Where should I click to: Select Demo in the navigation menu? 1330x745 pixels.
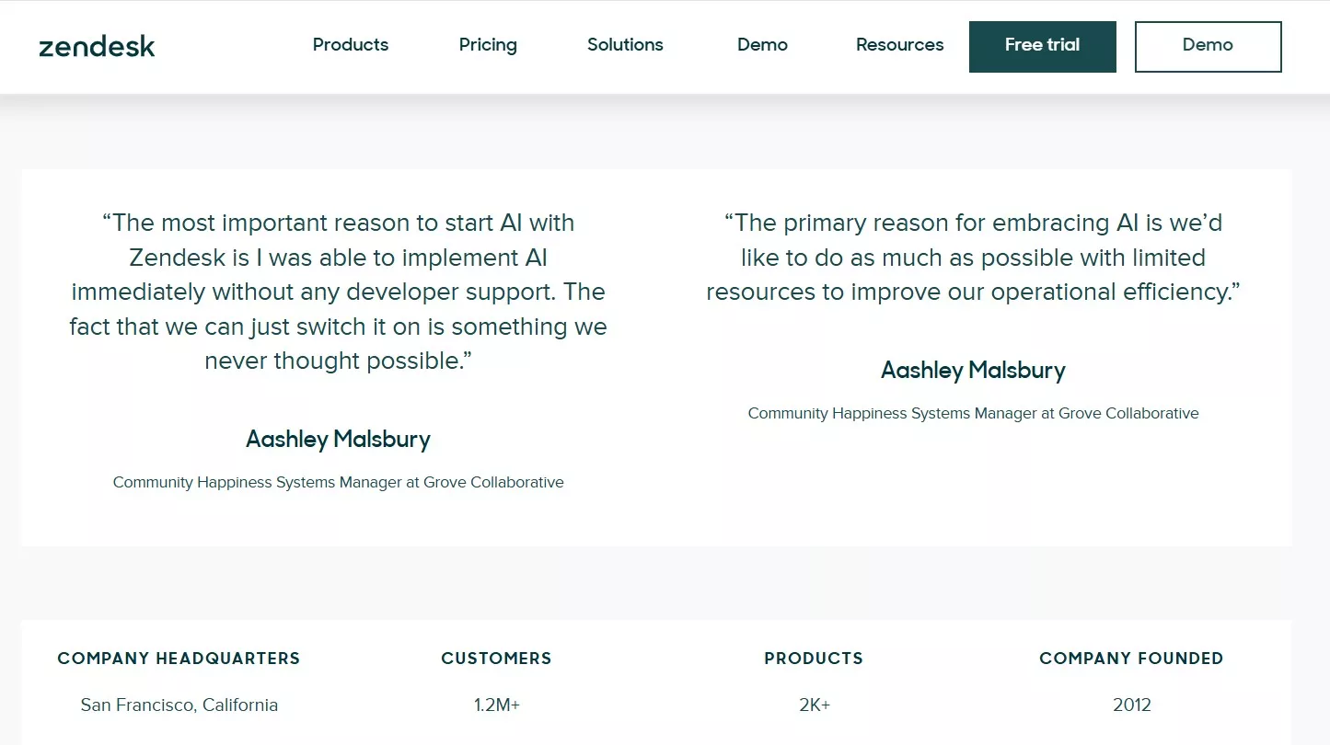pyautogui.click(x=762, y=45)
